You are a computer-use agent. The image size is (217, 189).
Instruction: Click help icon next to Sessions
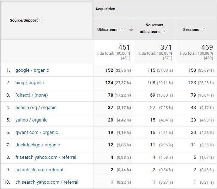[204, 29]
